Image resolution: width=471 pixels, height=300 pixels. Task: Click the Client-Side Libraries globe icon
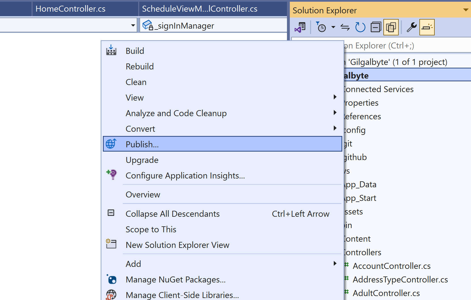click(111, 295)
